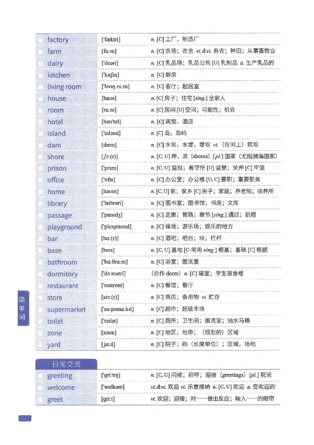Click the word 'playground'
This screenshot has width=314, height=445.
[64, 227]
